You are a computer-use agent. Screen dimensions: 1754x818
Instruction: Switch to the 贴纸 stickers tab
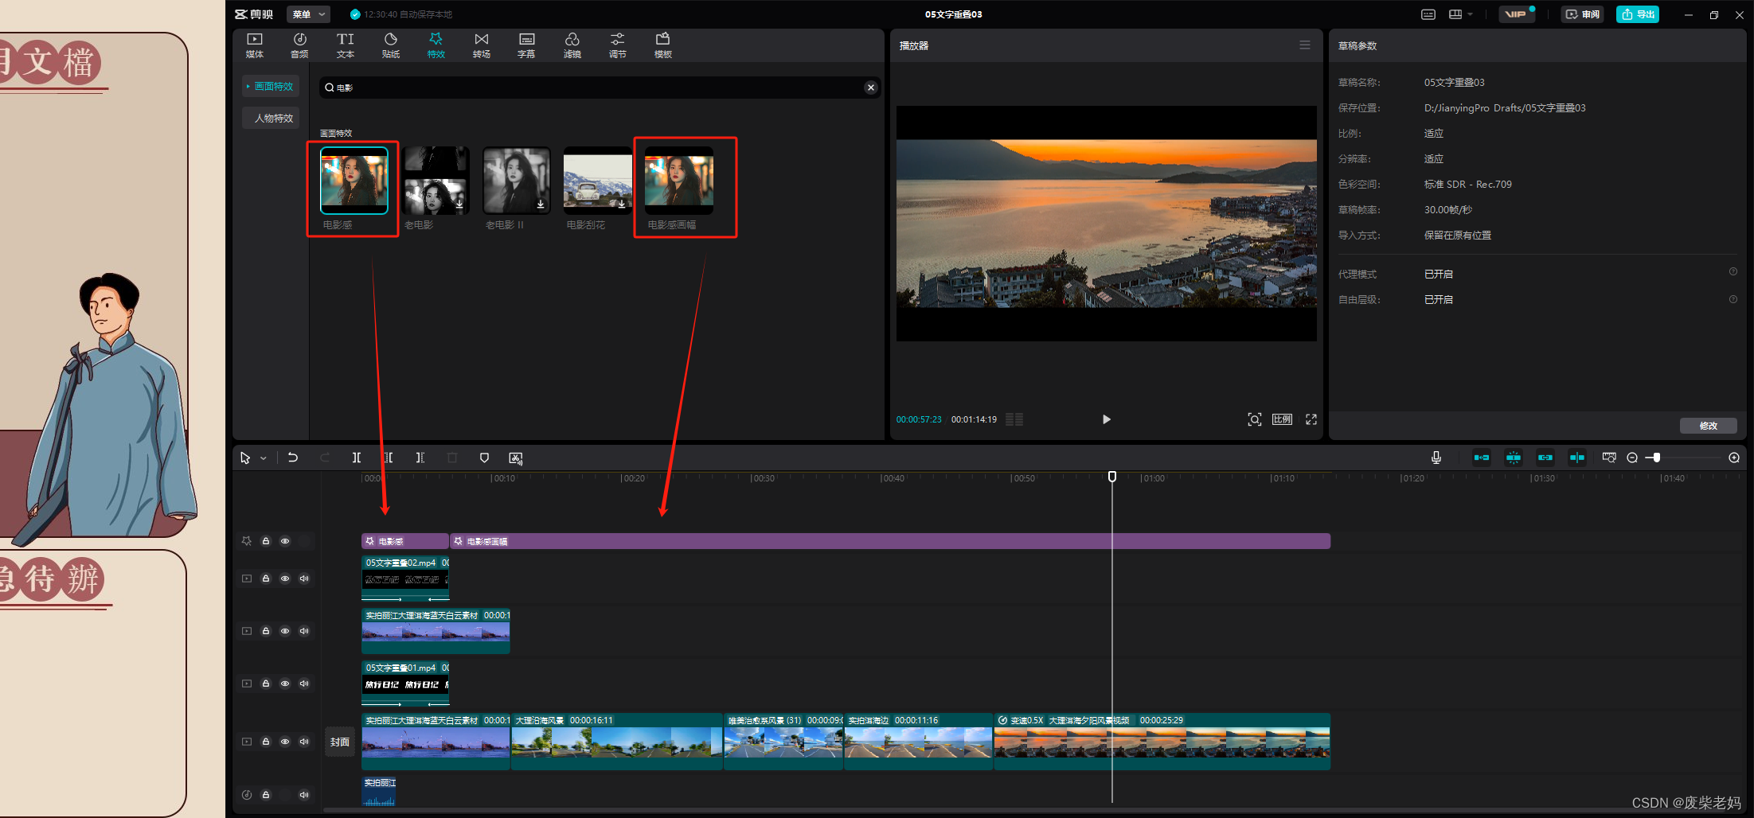(390, 45)
